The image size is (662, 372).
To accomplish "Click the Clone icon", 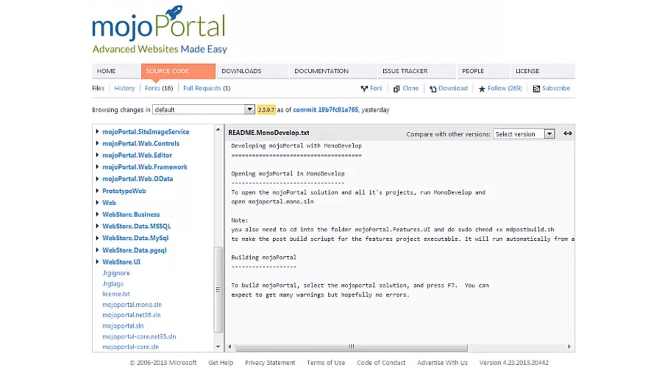I will pyautogui.click(x=396, y=88).
